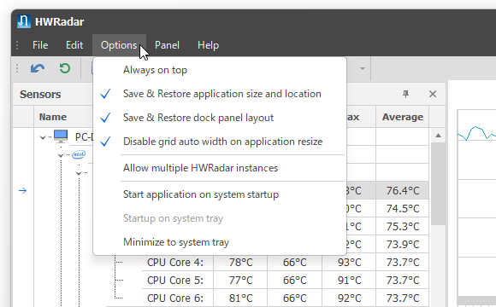This screenshot has height=307, width=496.
Task: Click the scrollbar up arrow in Sensors
Action: point(438,136)
